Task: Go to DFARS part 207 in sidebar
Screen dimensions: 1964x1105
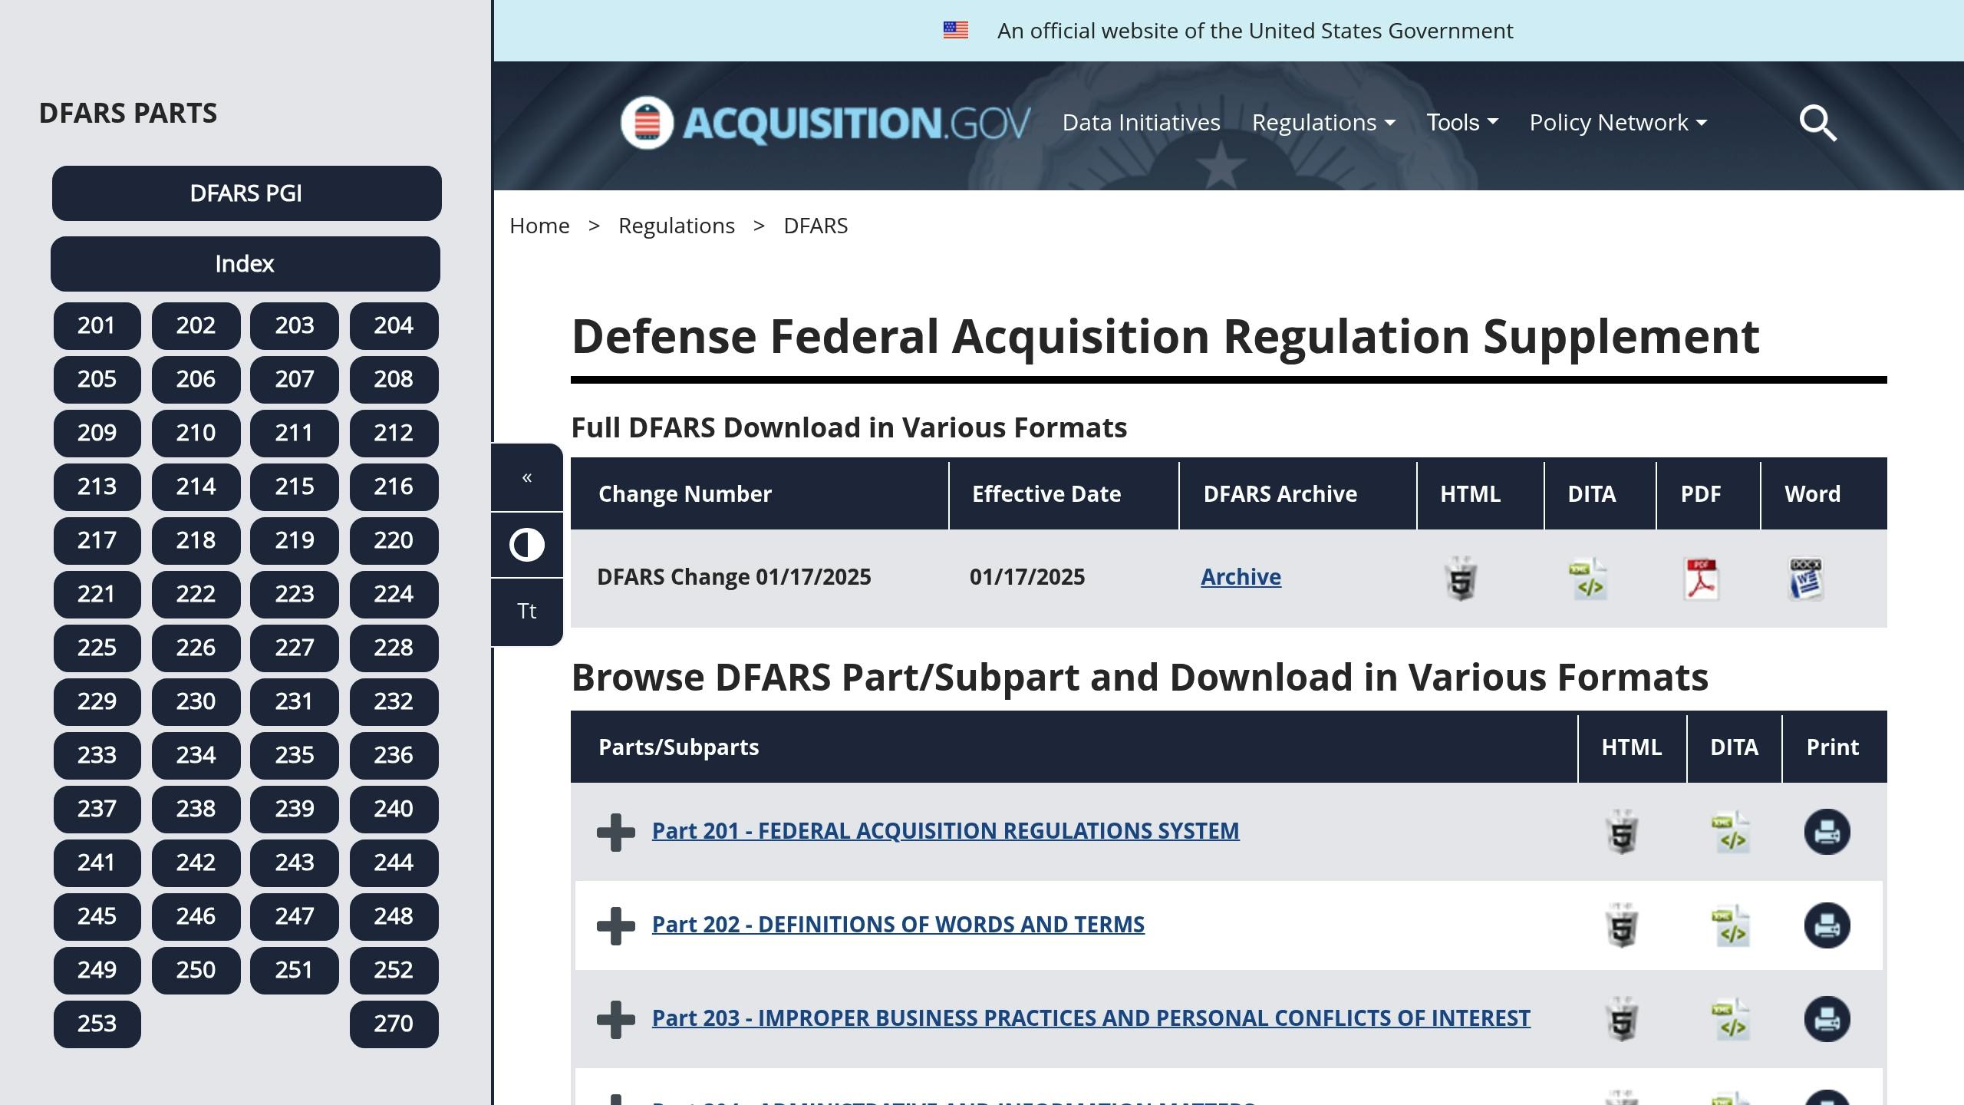Action: (x=295, y=380)
